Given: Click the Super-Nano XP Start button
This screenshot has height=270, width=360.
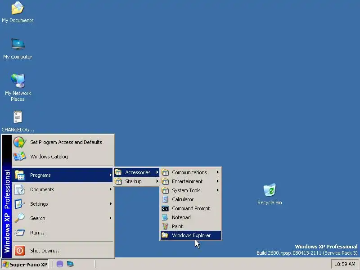Looking at the screenshot, I should point(25,265).
